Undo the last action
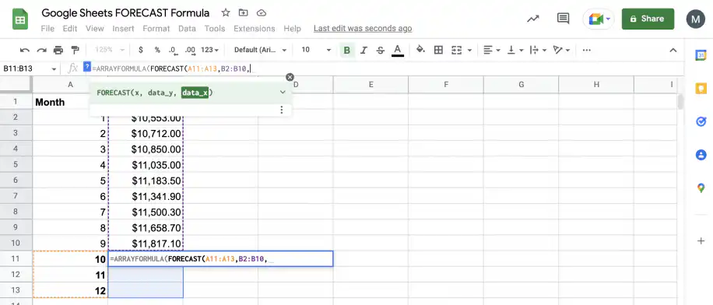The height and width of the screenshot is (305, 713). click(25, 50)
